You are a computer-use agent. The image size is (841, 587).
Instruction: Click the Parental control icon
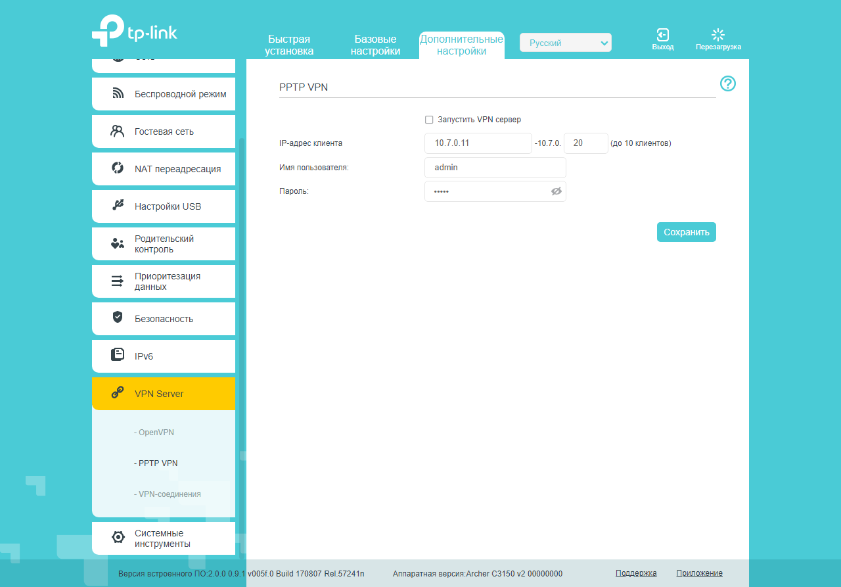[118, 244]
